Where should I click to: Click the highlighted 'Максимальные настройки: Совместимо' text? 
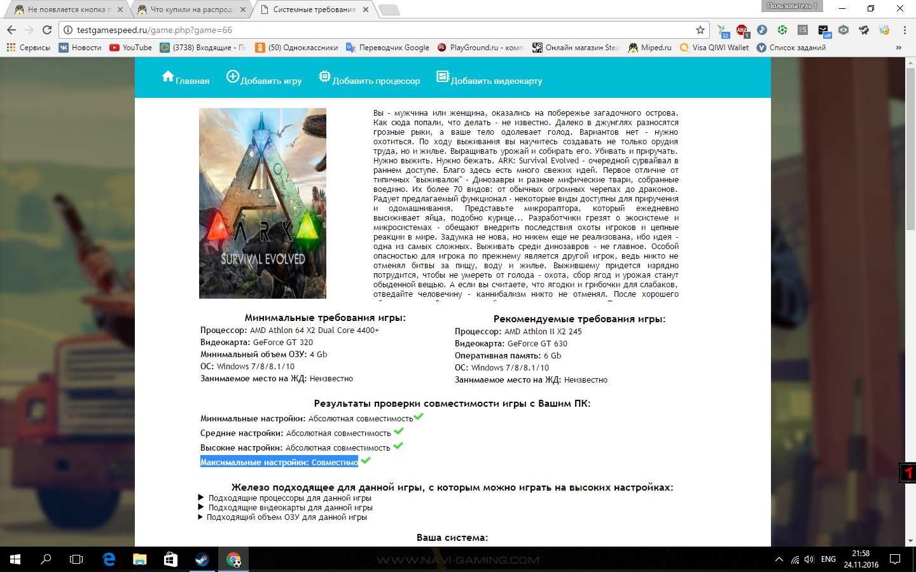pos(279,462)
